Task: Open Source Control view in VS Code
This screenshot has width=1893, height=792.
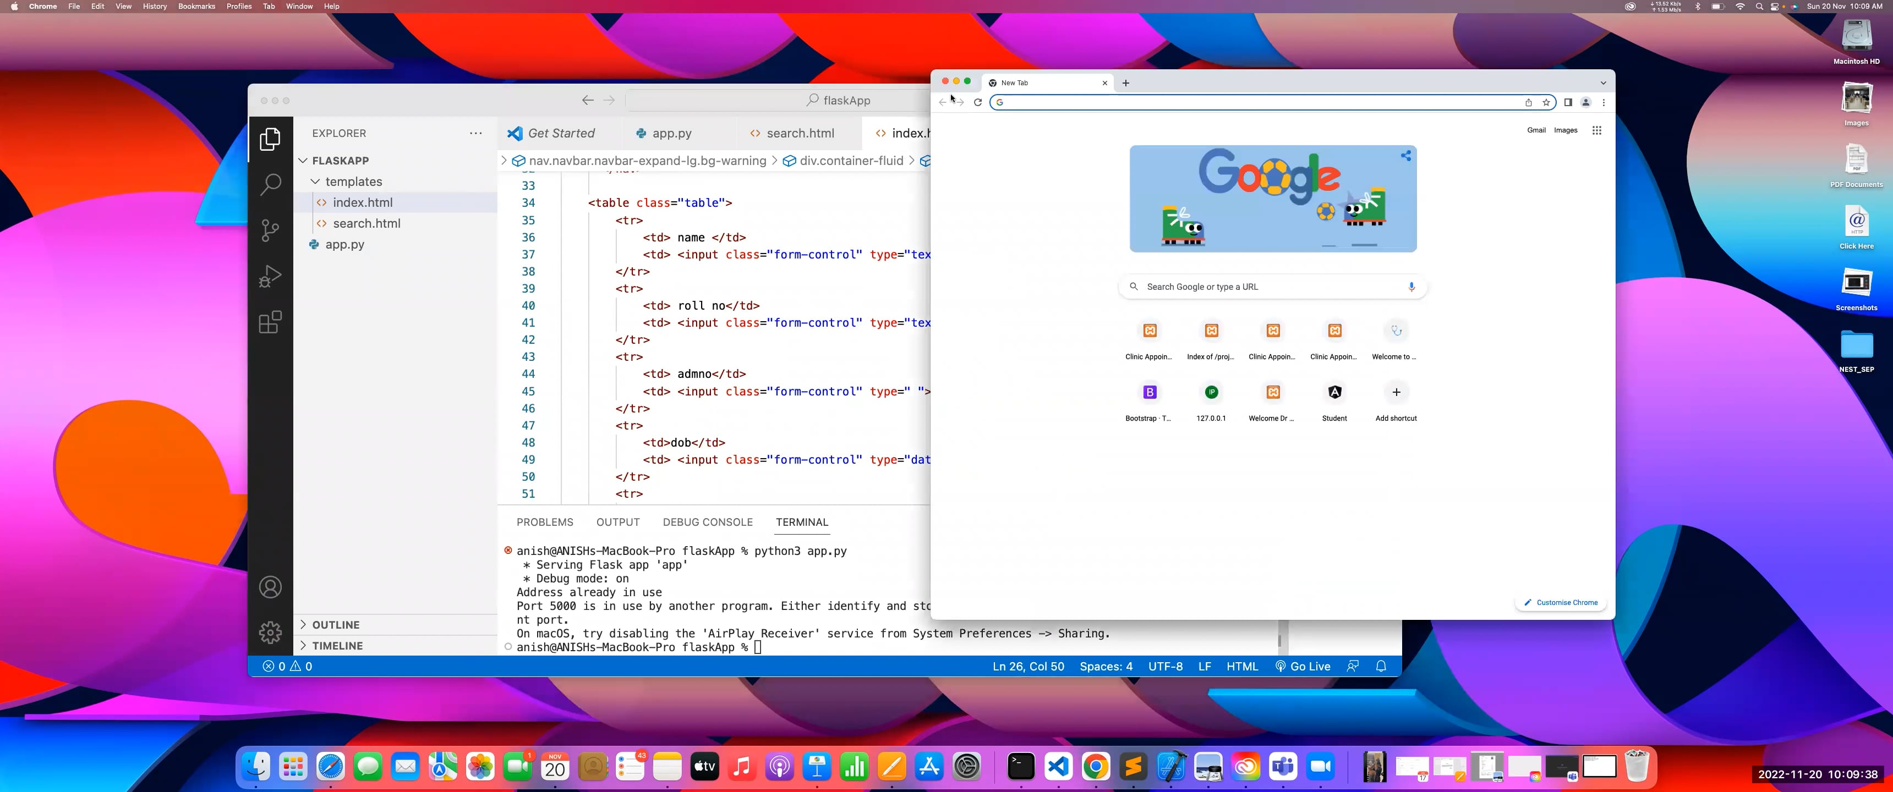Action: [270, 230]
